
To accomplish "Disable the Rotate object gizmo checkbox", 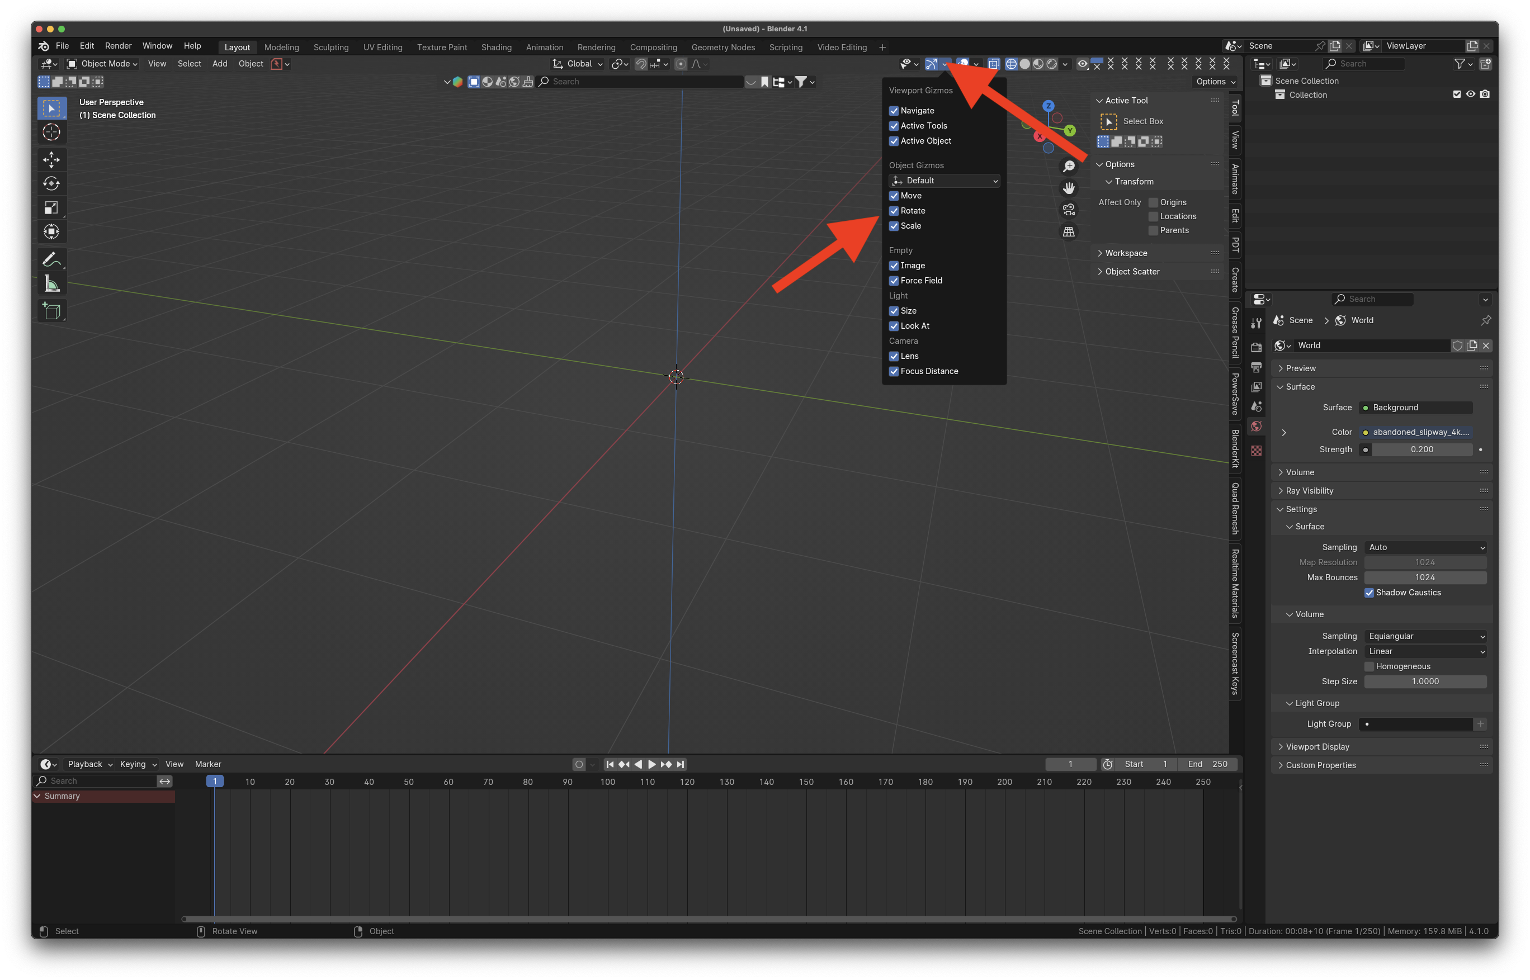I will 894,211.
